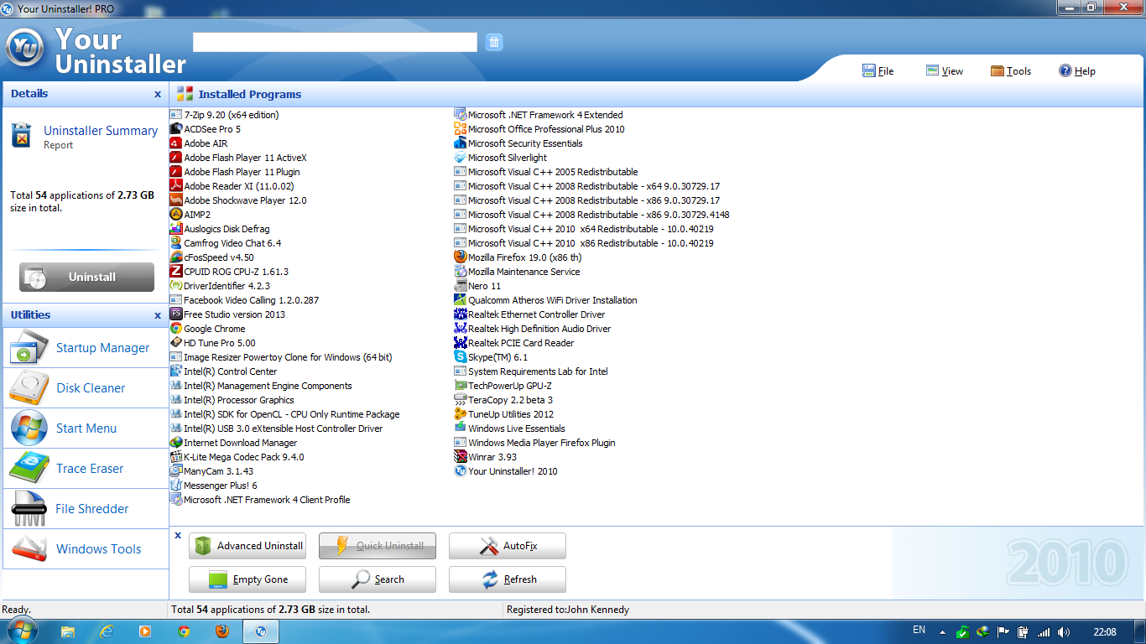Select the Microsoft Office Professional Plus icon

click(x=461, y=129)
